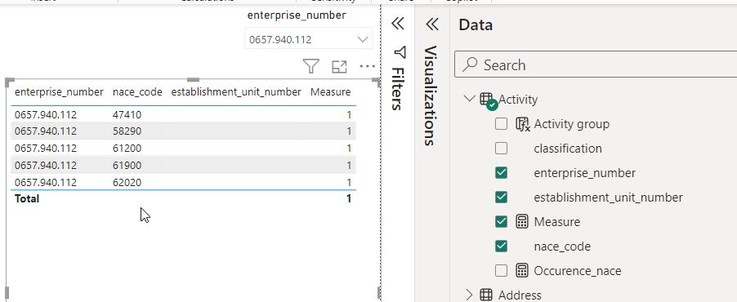Click the enterprise_number slicer title
Screen dimensions: 737x302
coord(297,16)
